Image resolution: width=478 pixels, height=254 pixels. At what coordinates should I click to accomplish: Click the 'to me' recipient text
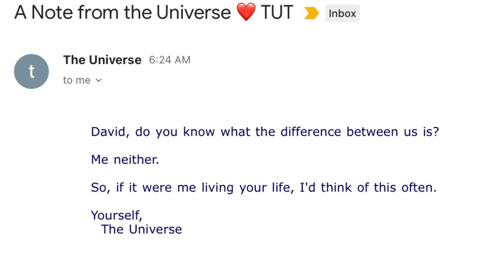(x=77, y=81)
